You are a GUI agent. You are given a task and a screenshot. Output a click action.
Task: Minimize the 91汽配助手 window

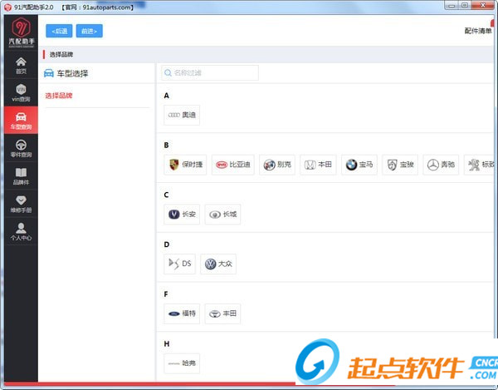coord(452,6)
